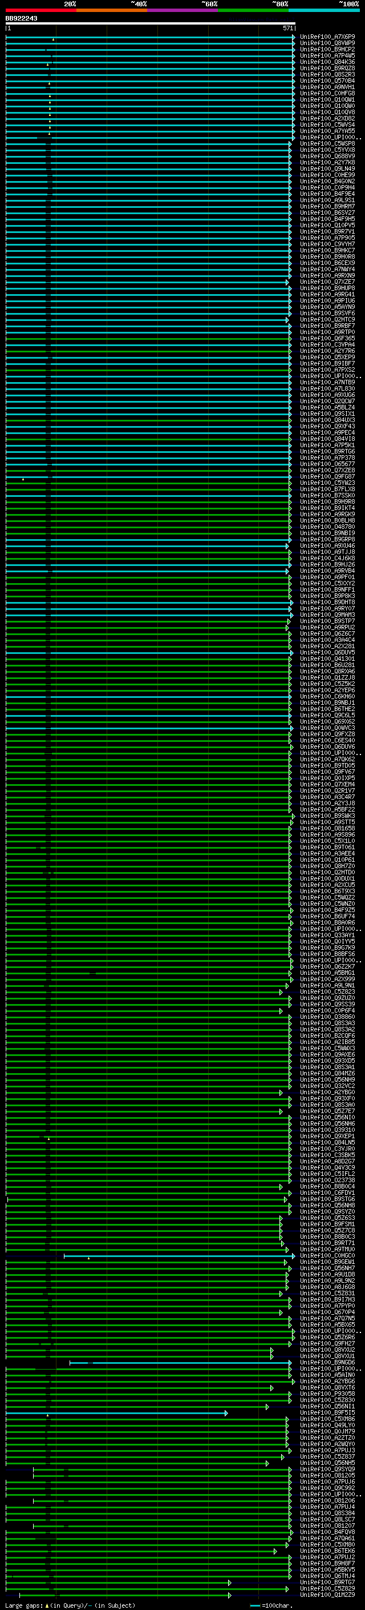Open hit UniRef100_B9RQZ8
The width and height of the screenshot is (365, 1610).
click(x=327, y=68)
